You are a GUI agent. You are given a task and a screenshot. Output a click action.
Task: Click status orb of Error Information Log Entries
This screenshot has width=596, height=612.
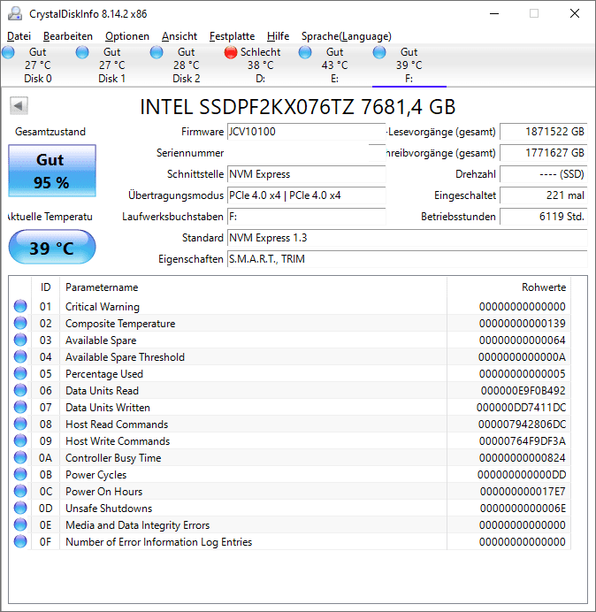pos(20,541)
